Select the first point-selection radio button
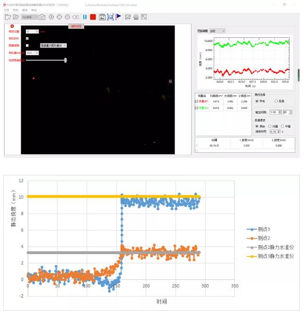The width and height of the screenshot is (304, 314). (257, 101)
